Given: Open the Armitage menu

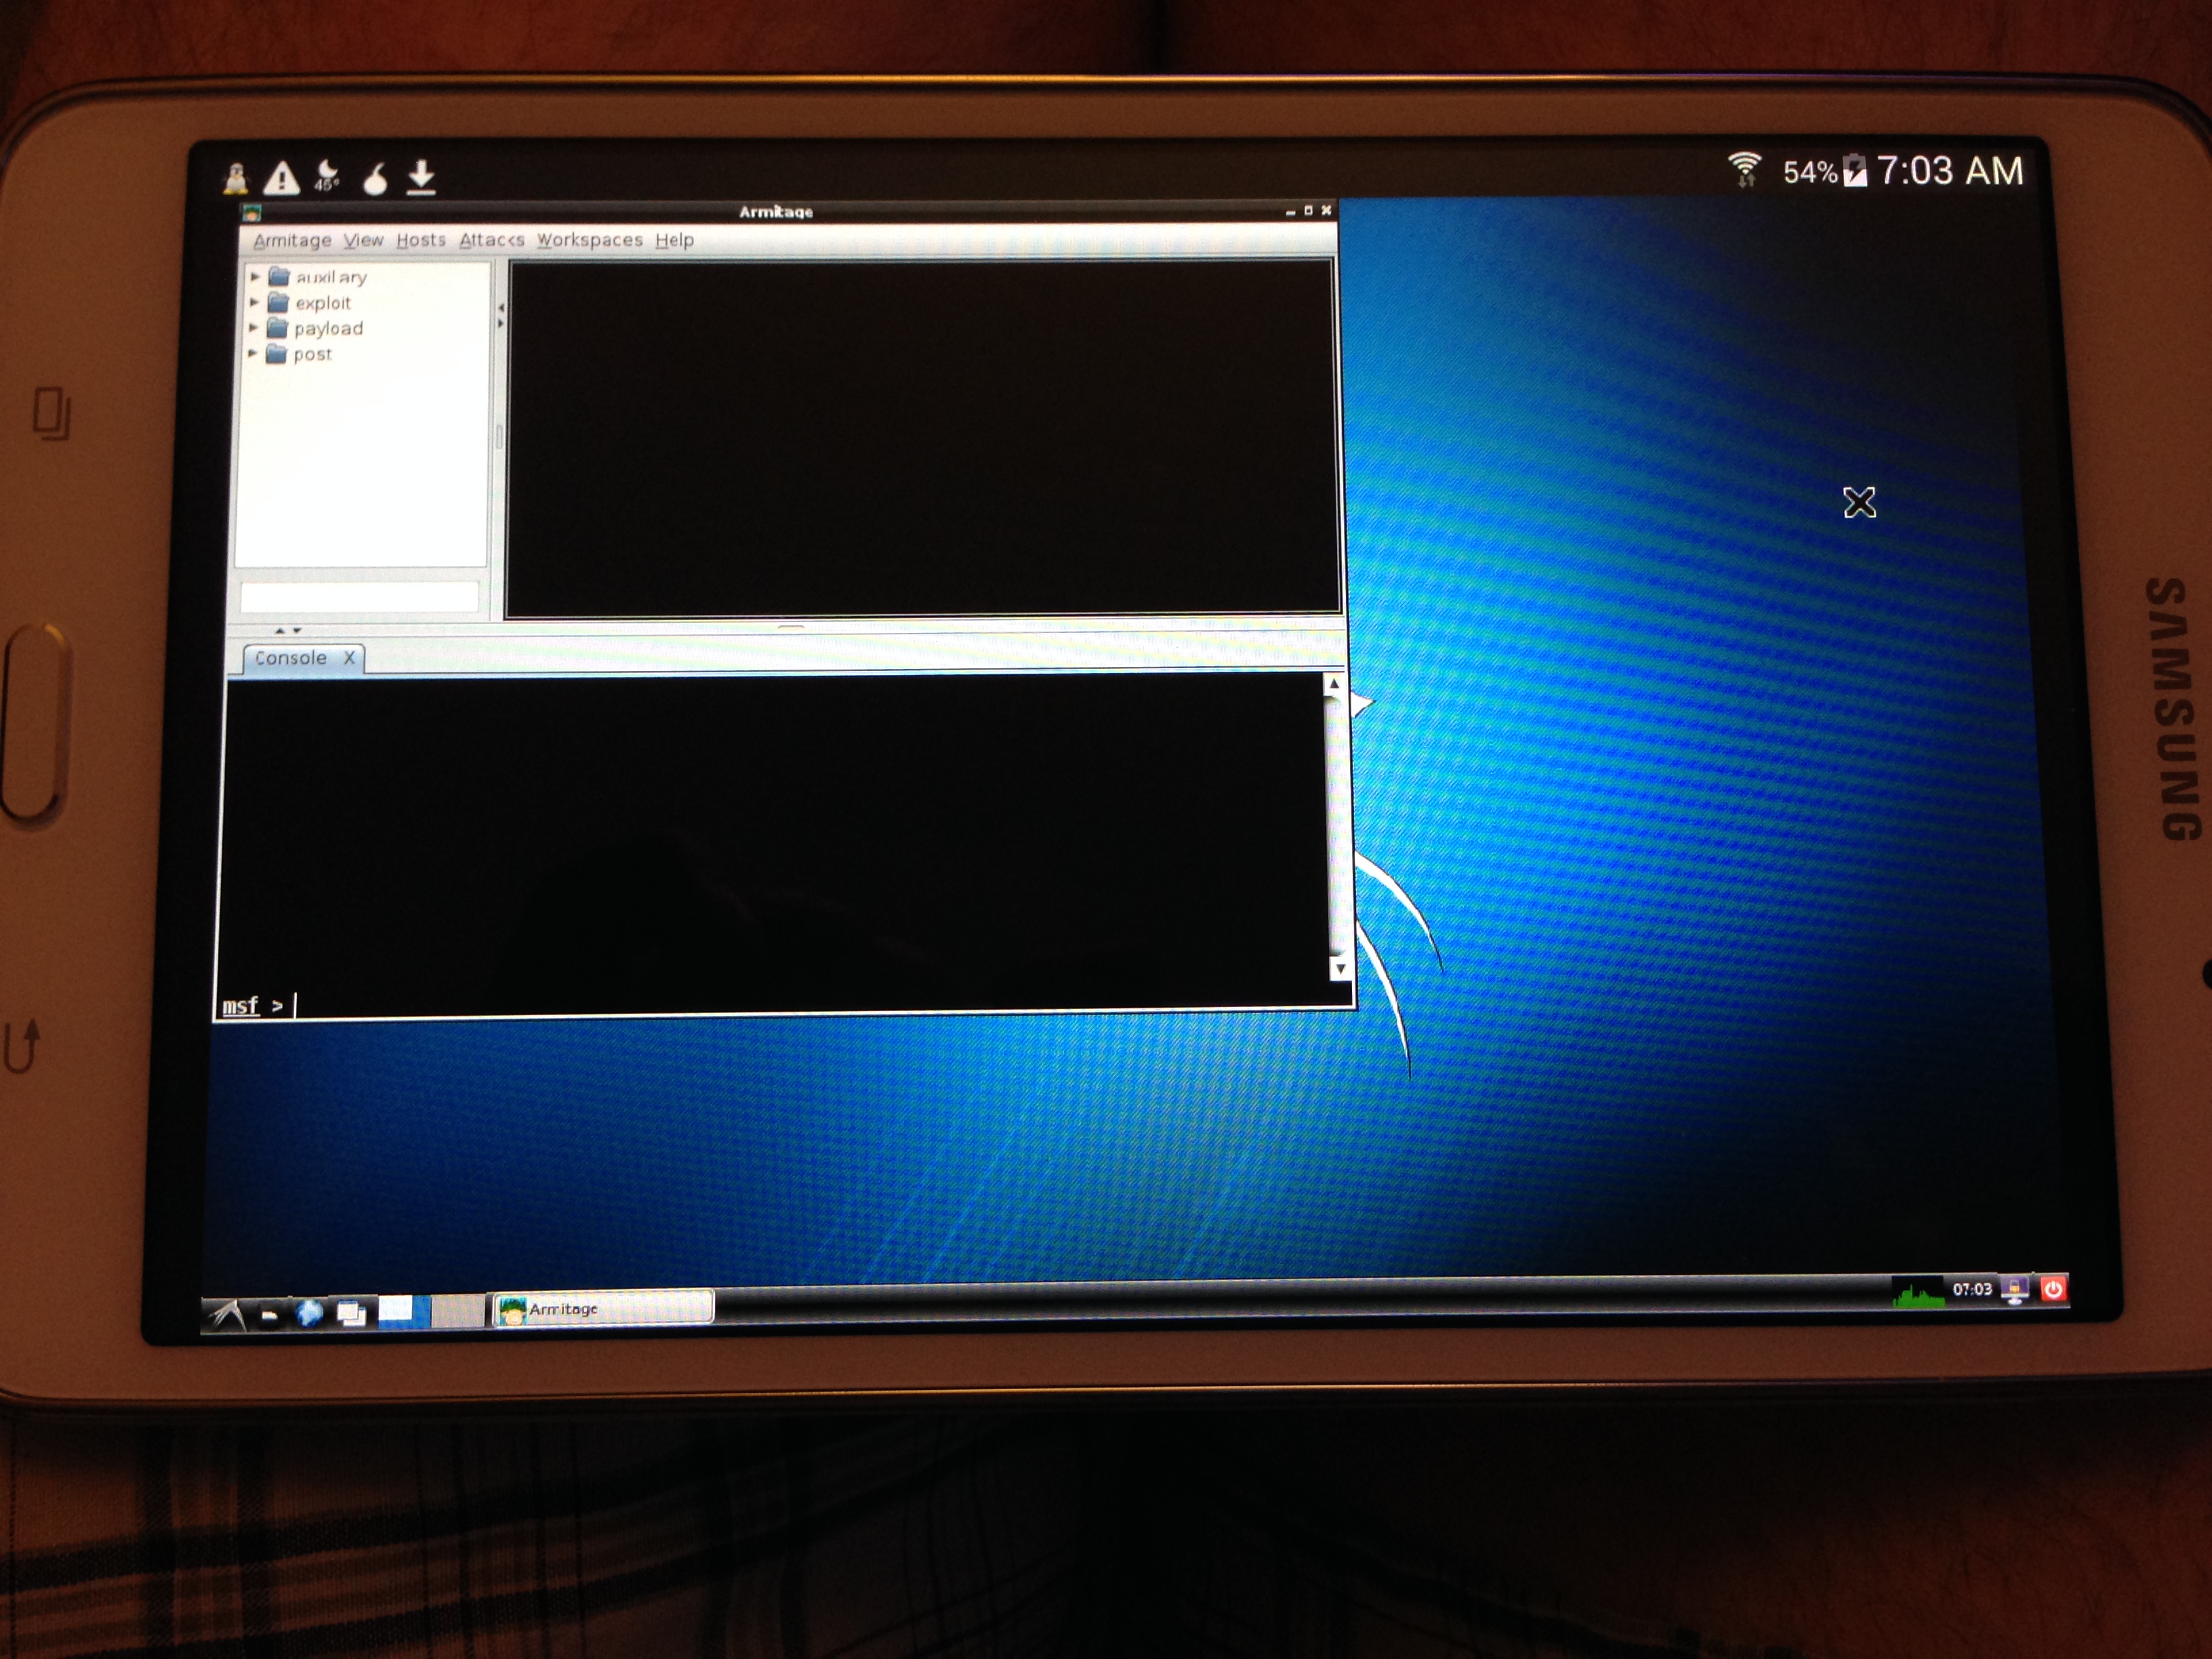Looking at the screenshot, I should pyautogui.click(x=292, y=240).
